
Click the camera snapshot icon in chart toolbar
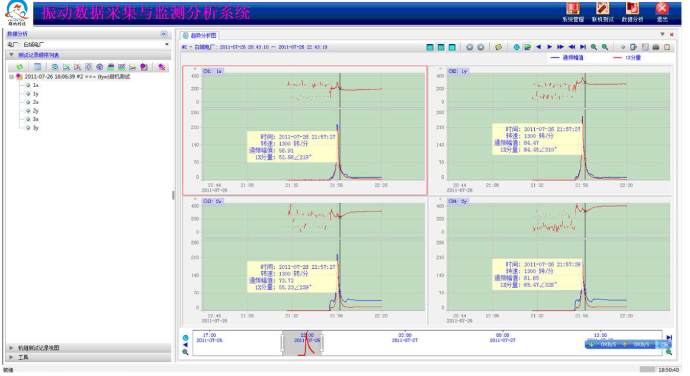coord(656,47)
